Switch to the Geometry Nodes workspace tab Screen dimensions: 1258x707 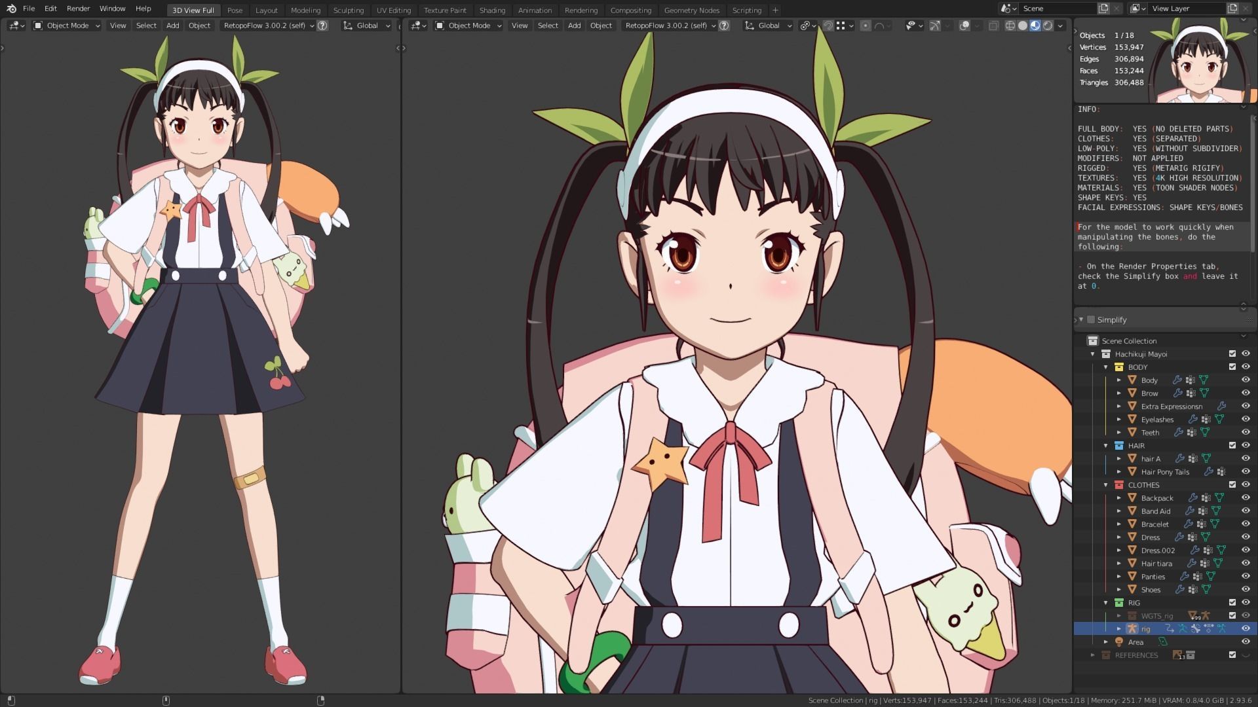[691, 10]
